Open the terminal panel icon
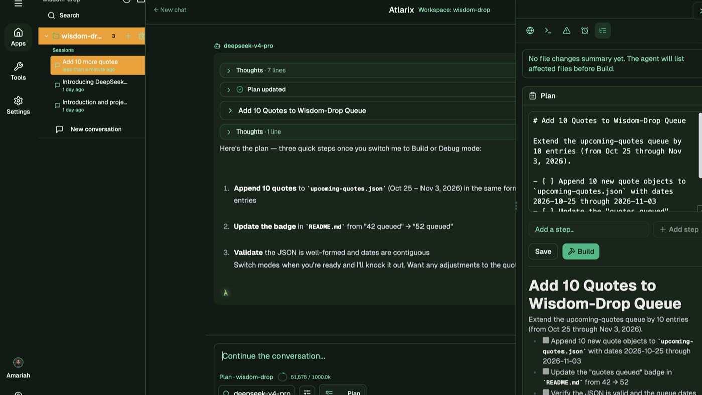Viewport: 702px width, 395px height. 548,30
